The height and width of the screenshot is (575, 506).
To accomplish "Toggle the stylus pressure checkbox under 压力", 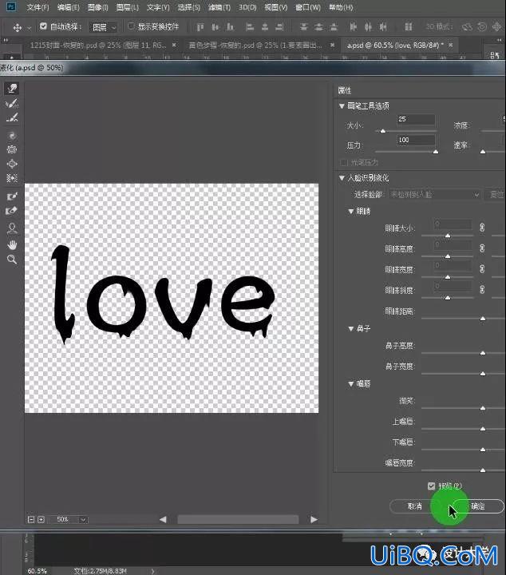I will tap(343, 162).
